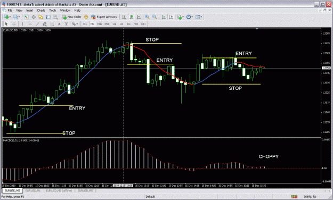333x200 pixels.
Task: Open the Tools menu
Action: (x=53, y=10)
